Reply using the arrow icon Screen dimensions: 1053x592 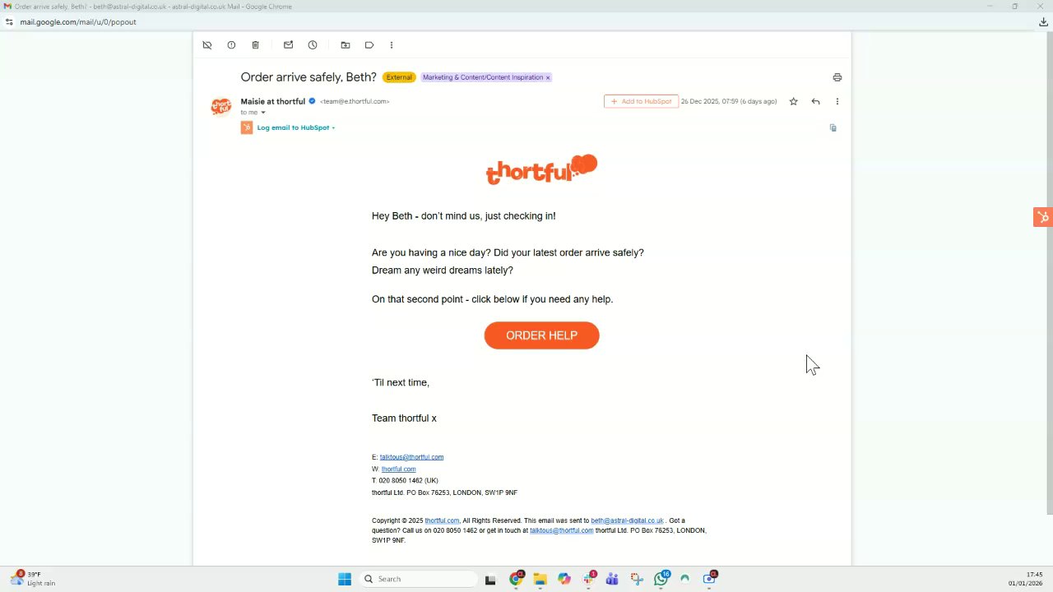click(x=815, y=101)
